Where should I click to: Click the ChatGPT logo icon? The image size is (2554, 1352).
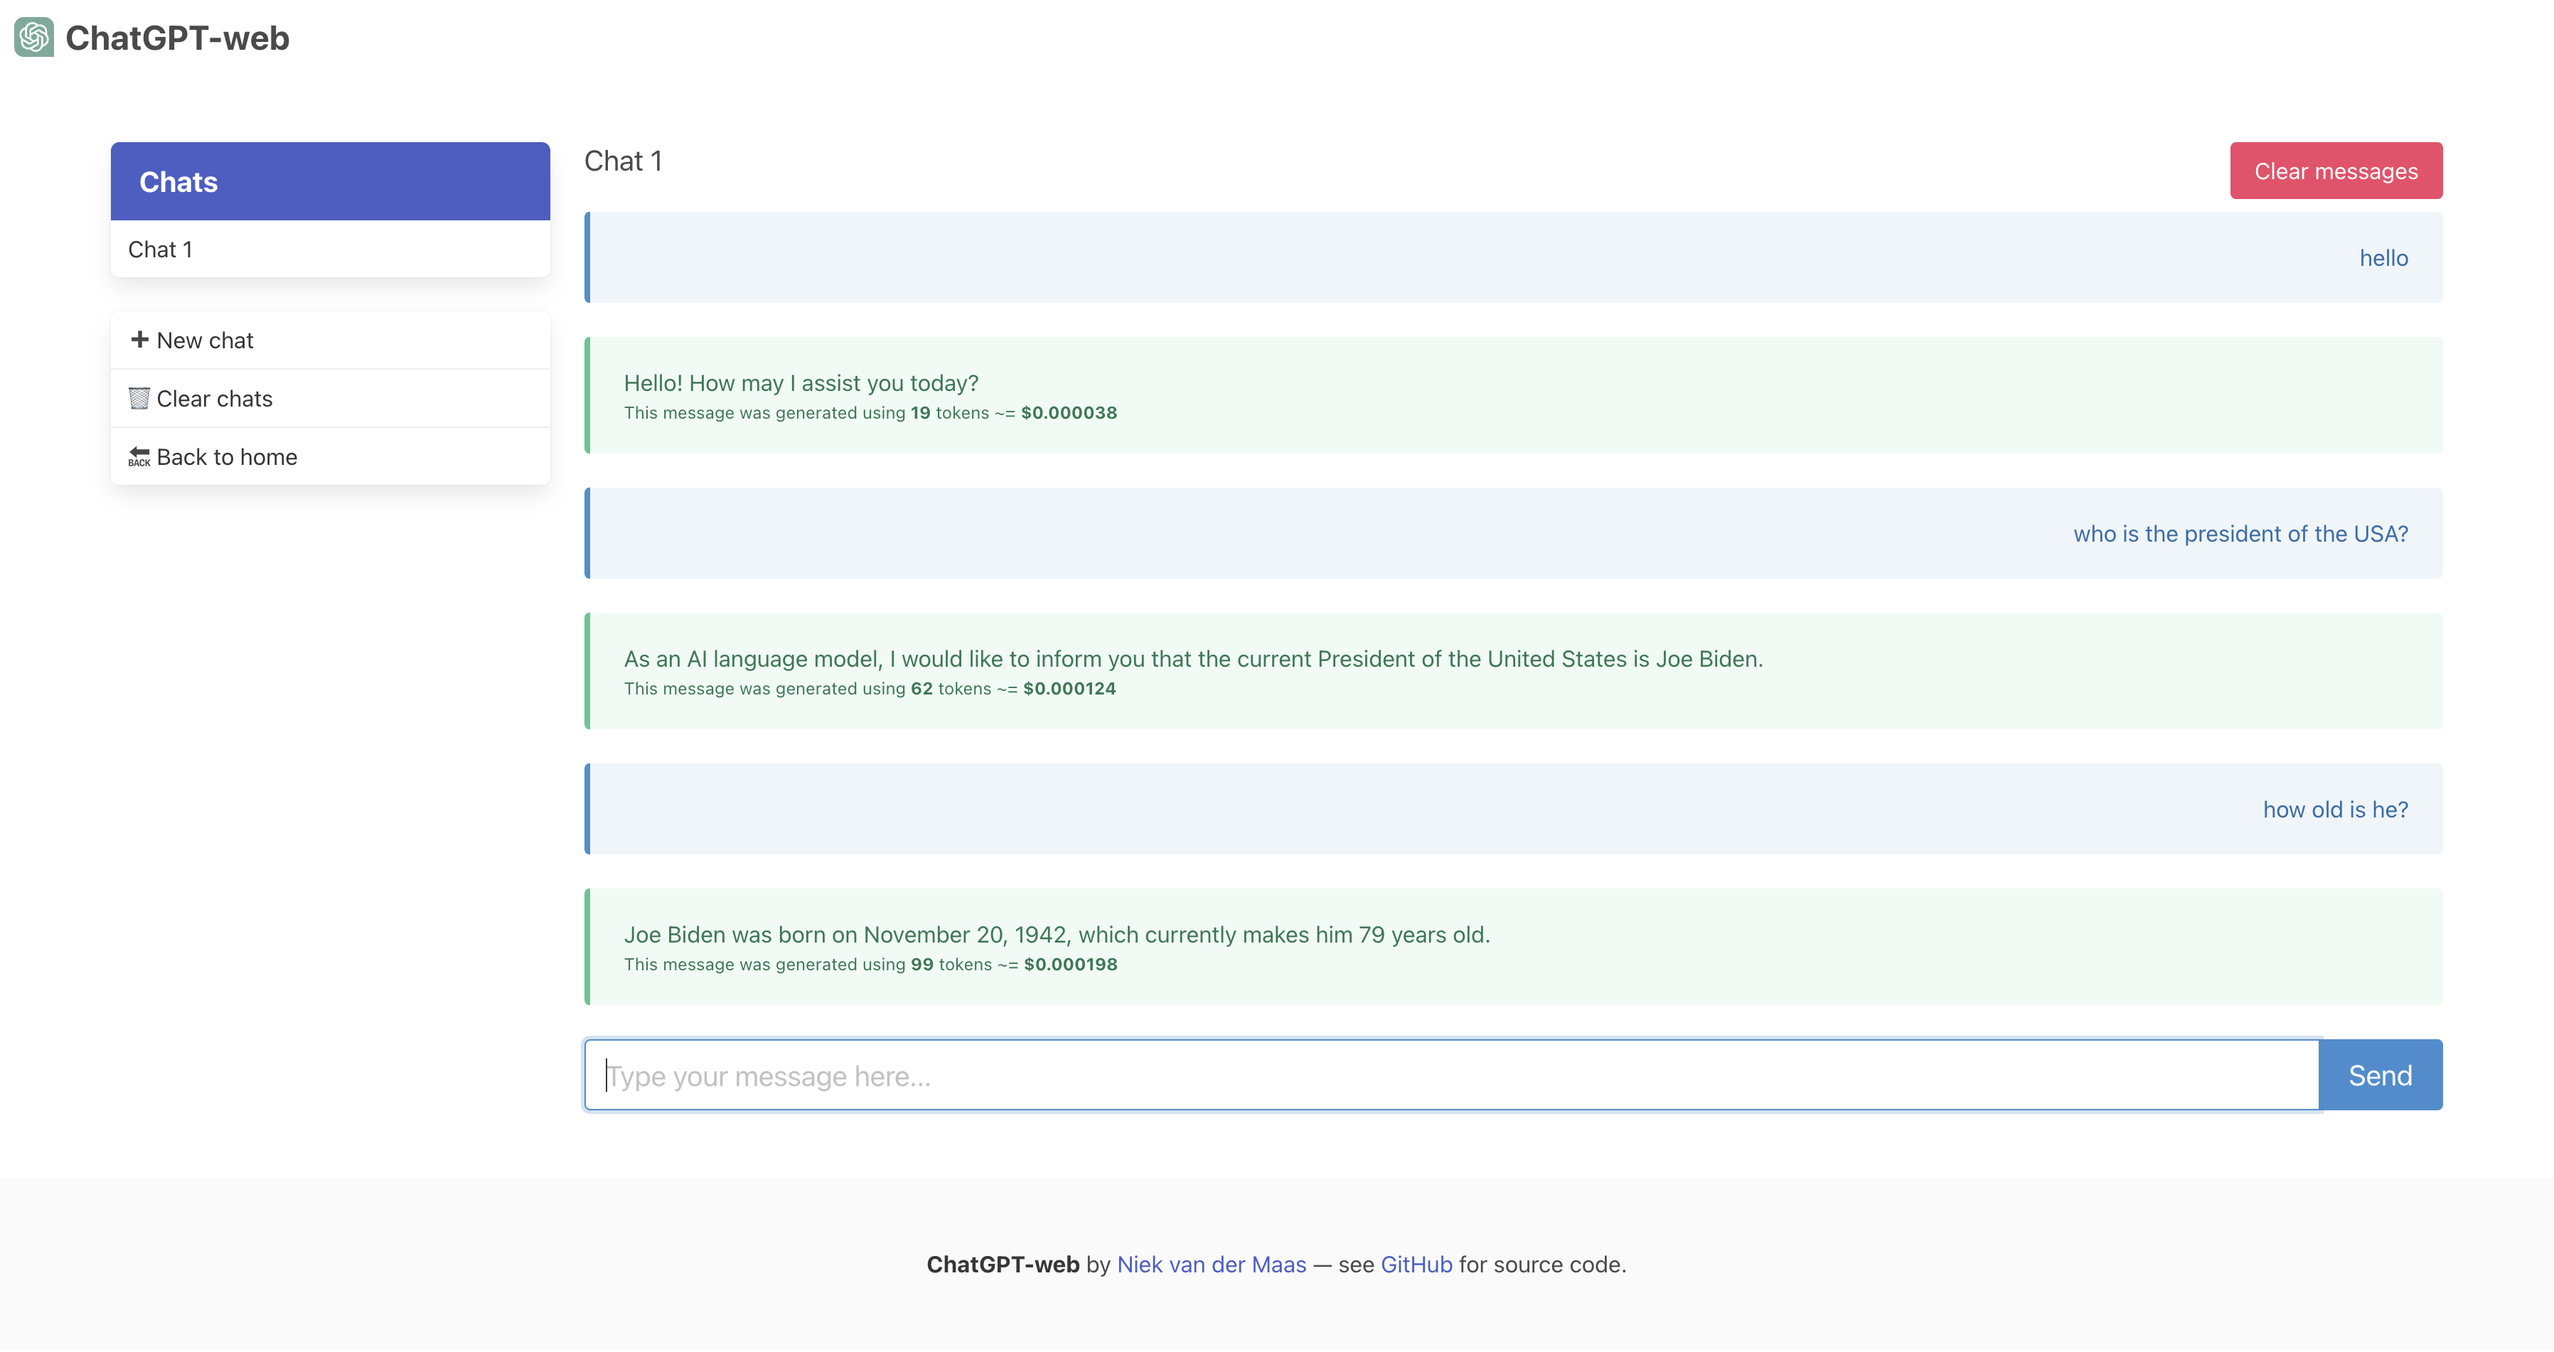[33, 38]
